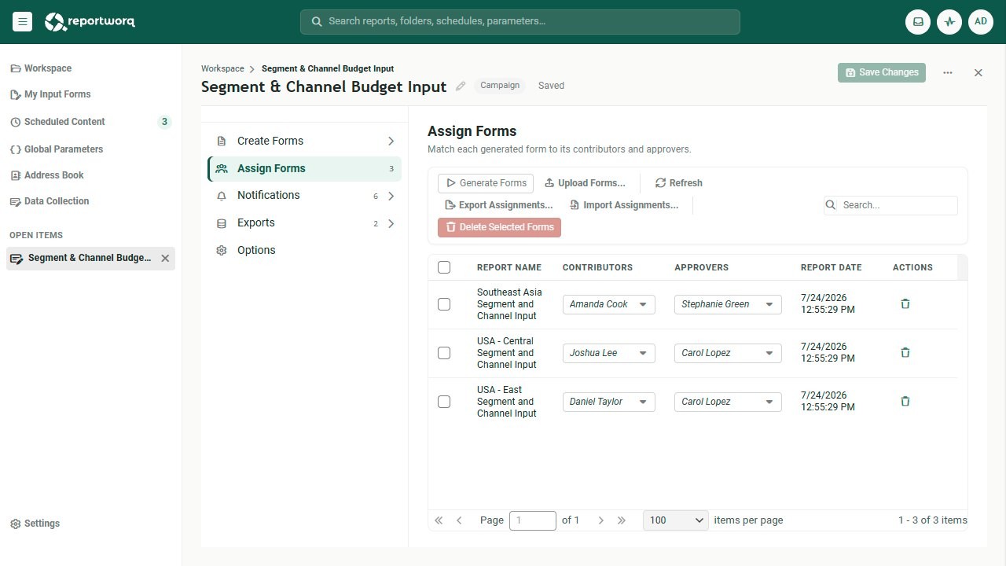The width and height of the screenshot is (1006, 566).
Task: Click Generate Forms button
Action: 486,183
